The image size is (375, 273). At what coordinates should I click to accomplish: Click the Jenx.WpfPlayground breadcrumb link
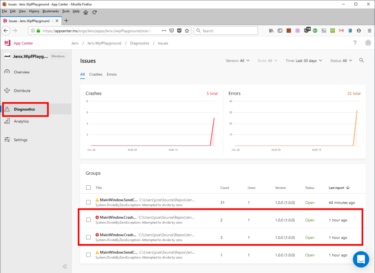pos(104,43)
